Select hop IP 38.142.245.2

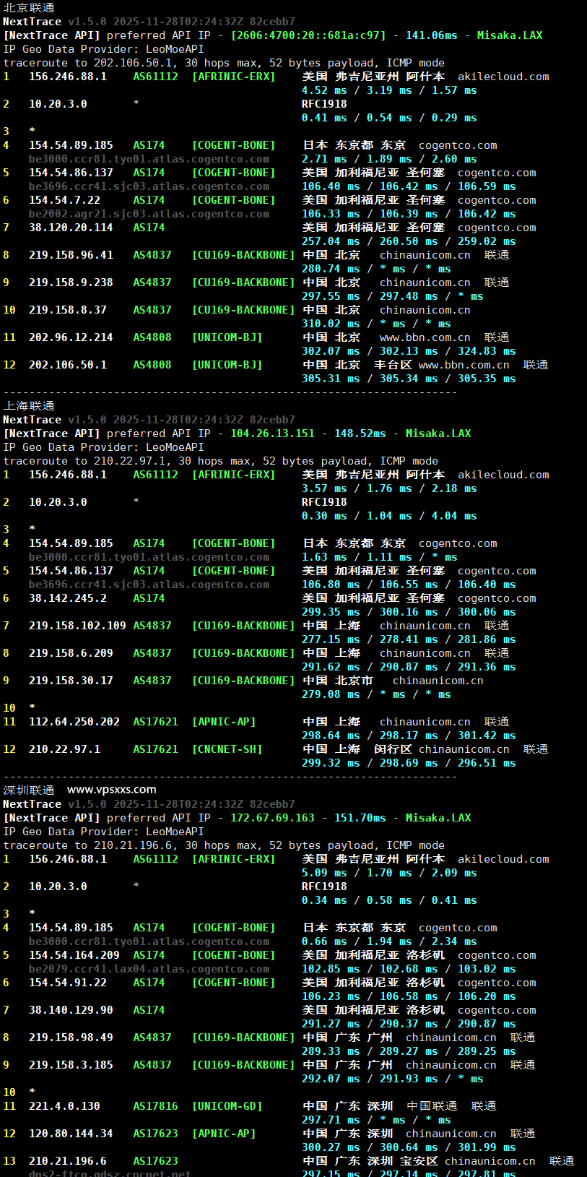click(x=68, y=598)
